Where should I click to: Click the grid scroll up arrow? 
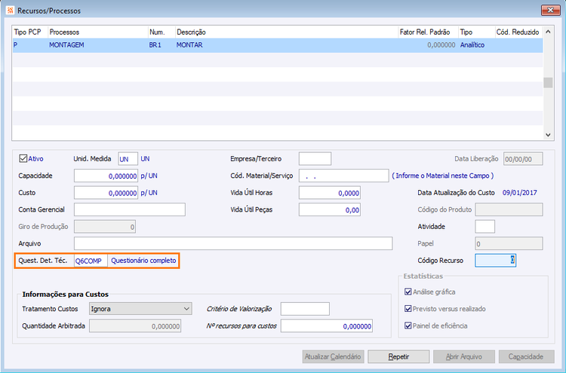[548, 32]
